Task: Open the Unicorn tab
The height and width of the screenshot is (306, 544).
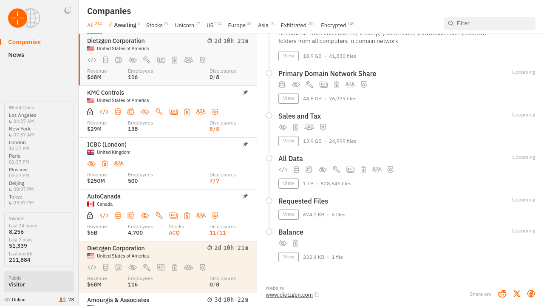Action: (184, 25)
